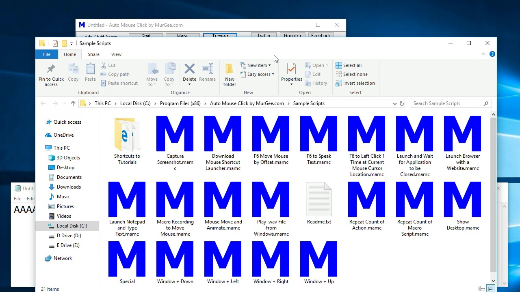Click Tutorials button in Auto Mouse Click window
Image resolution: width=520 pixels, height=292 pixels.
(x=220, y=36)
